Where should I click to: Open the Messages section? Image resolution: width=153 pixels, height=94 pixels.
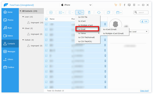10,51
